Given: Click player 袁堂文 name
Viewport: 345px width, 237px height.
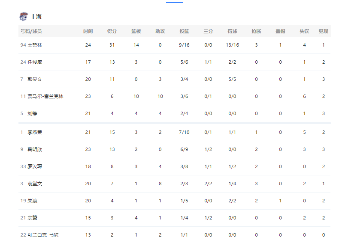Looking at the screenshot, I should tap(35, 184).
